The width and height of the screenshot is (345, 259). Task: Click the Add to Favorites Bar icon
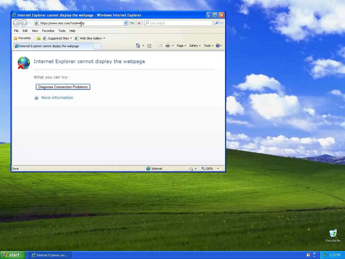coord(39,38)
